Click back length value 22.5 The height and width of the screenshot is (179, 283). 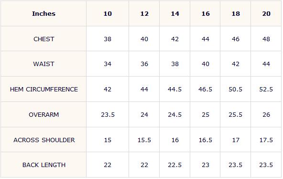(x=174, y=165)
